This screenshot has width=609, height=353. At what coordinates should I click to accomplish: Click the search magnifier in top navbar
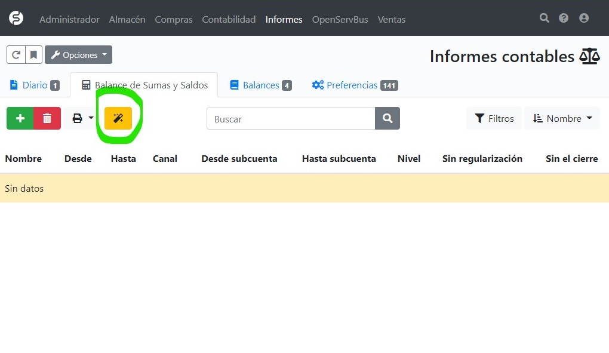(544, 19)
